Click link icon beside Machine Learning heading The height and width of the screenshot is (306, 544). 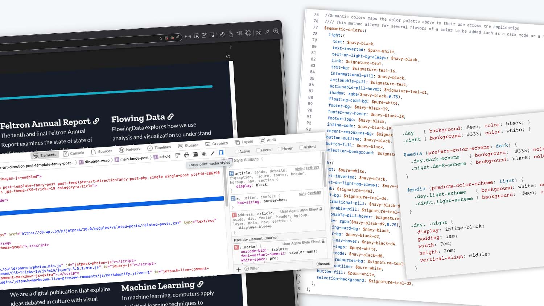coord(200,284)
